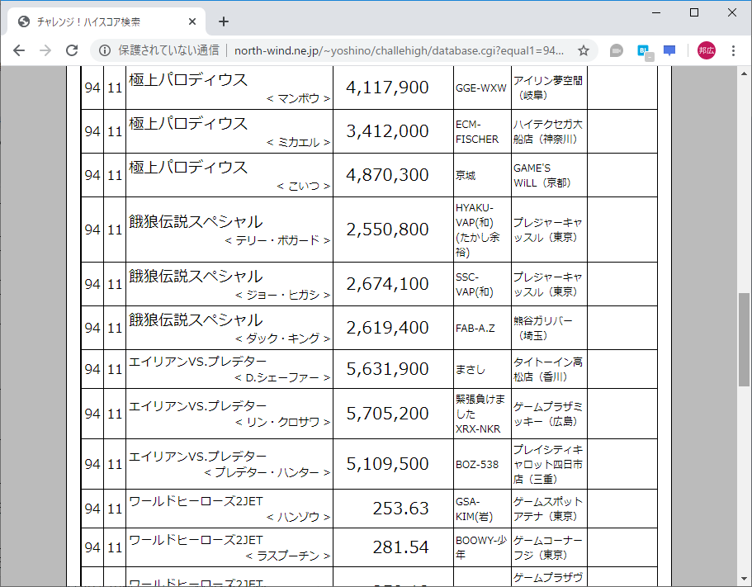Open the 邦広 profile avatar menu
The width and height of the screenshot is (752, 587).
click(706, 50)
